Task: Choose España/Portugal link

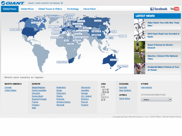Action: pyautogui.click(x=39, y=99)
